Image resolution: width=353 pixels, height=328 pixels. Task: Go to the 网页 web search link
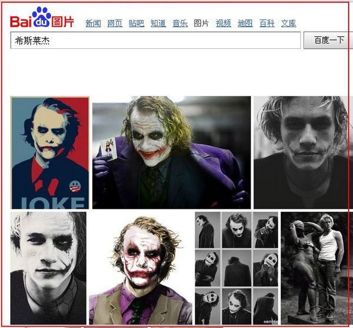115,24
